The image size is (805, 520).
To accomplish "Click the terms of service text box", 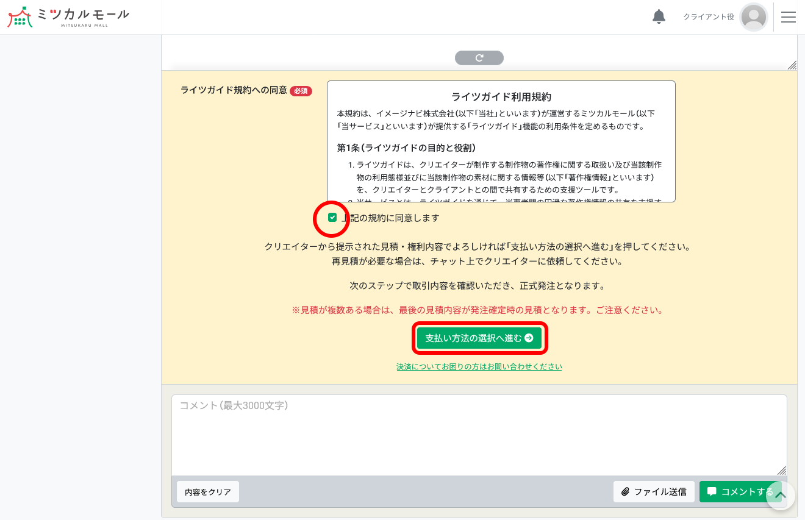I will tap(501, 141).
